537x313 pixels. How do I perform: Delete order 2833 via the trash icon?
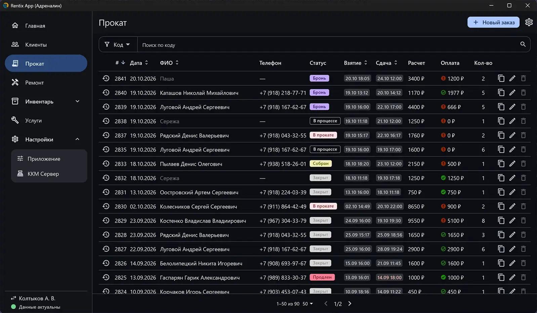click(x=523, y=164)
